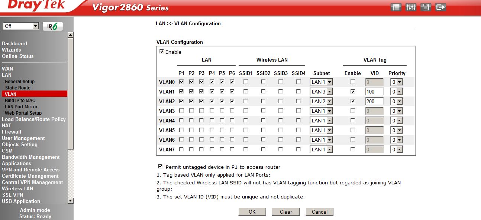Uncheck the VLAN Configuration Enable checkbox
Image resolution: width=481 pixels, height=220 pixels.
(162, 52)
